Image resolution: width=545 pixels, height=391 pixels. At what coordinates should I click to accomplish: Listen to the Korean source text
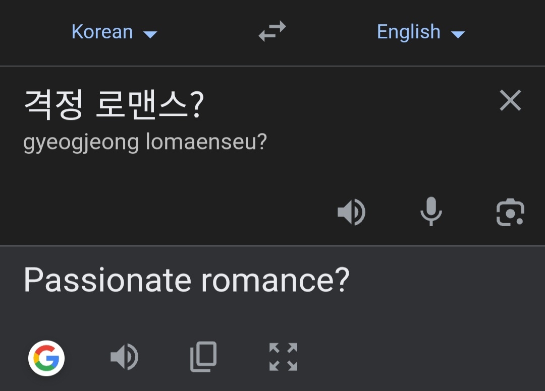coord(351,212)
